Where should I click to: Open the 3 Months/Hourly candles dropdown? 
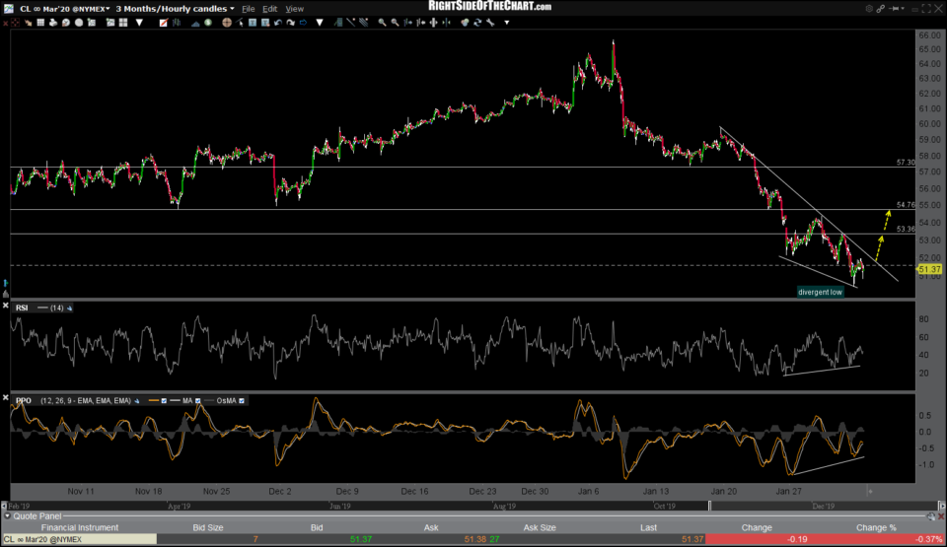coord(175,9)
